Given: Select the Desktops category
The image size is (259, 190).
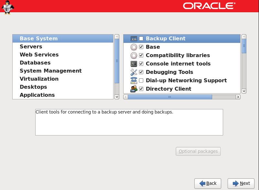Looking at the screenshot, I should tap(63, 87).
